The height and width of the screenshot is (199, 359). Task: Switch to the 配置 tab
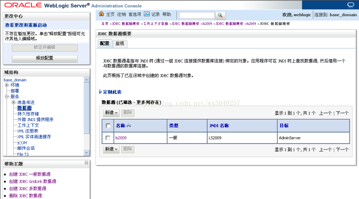[105, 43]
